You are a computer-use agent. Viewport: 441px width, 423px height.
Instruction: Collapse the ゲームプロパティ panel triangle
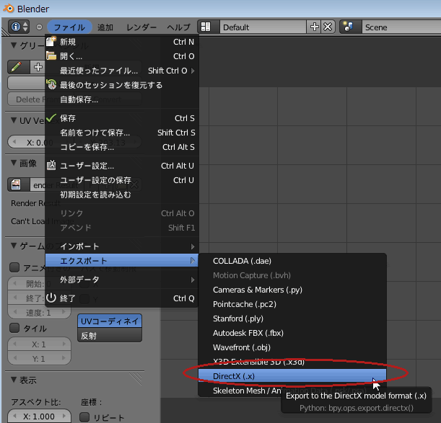click(x=14, y=246)
